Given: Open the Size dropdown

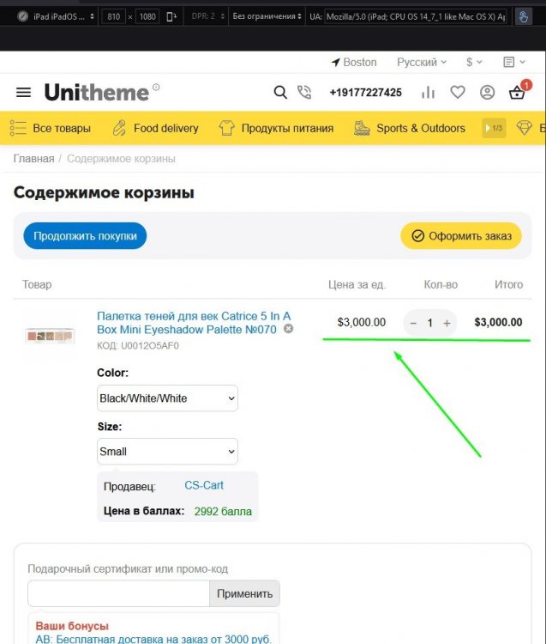Looking at the screenshot, I should point(168,452).
